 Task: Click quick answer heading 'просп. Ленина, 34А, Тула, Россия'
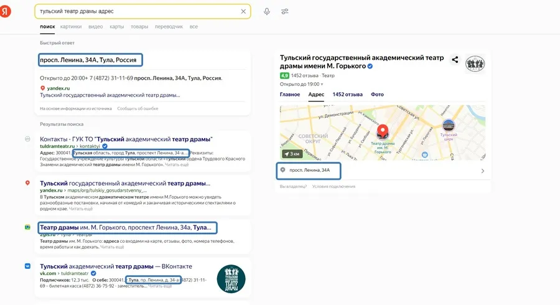click(x=88, y=60)
